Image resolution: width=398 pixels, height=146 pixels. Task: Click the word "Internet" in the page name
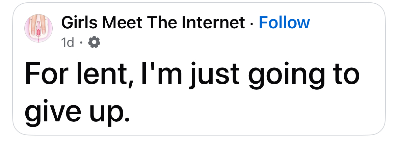click(213, 23)
